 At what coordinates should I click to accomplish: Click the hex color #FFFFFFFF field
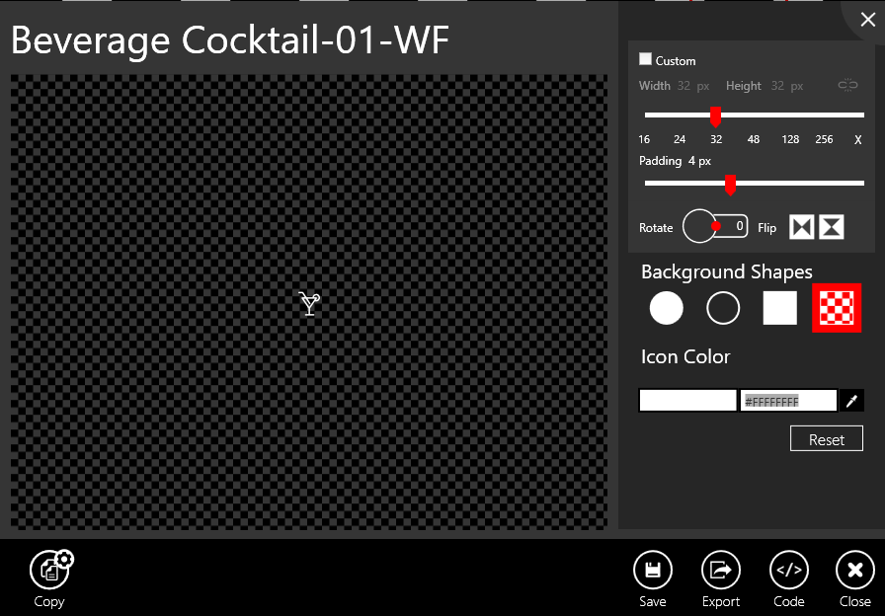(788, 401)
